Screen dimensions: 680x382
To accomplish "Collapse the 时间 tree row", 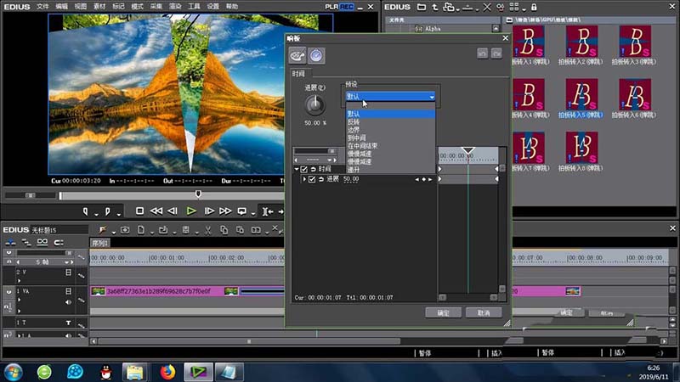I will [297, 169].
